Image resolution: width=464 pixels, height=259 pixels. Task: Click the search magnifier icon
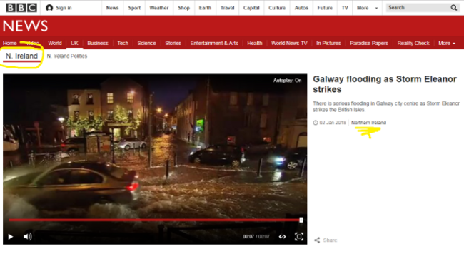pos(453,8)
